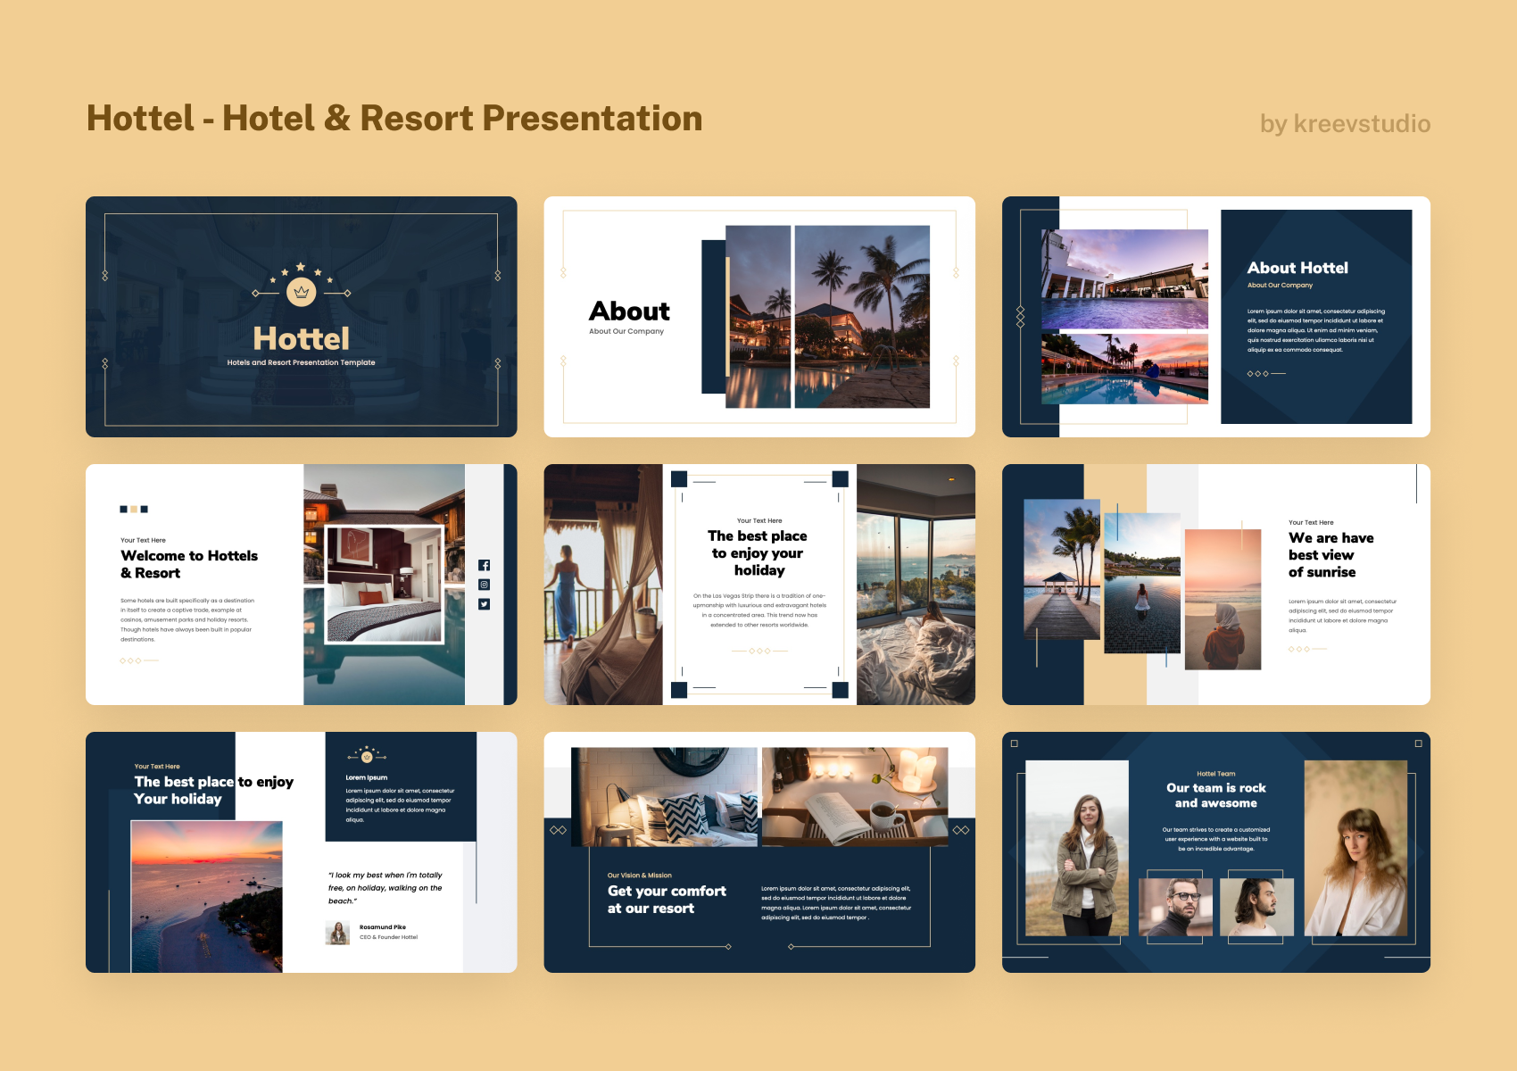This screenshot has height=1071, width=1517.
Task: Click a star icon above the Hottel crown
Action: click(x=303, y=267)
